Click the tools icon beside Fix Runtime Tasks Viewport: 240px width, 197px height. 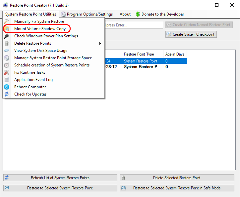coord(7,72)
